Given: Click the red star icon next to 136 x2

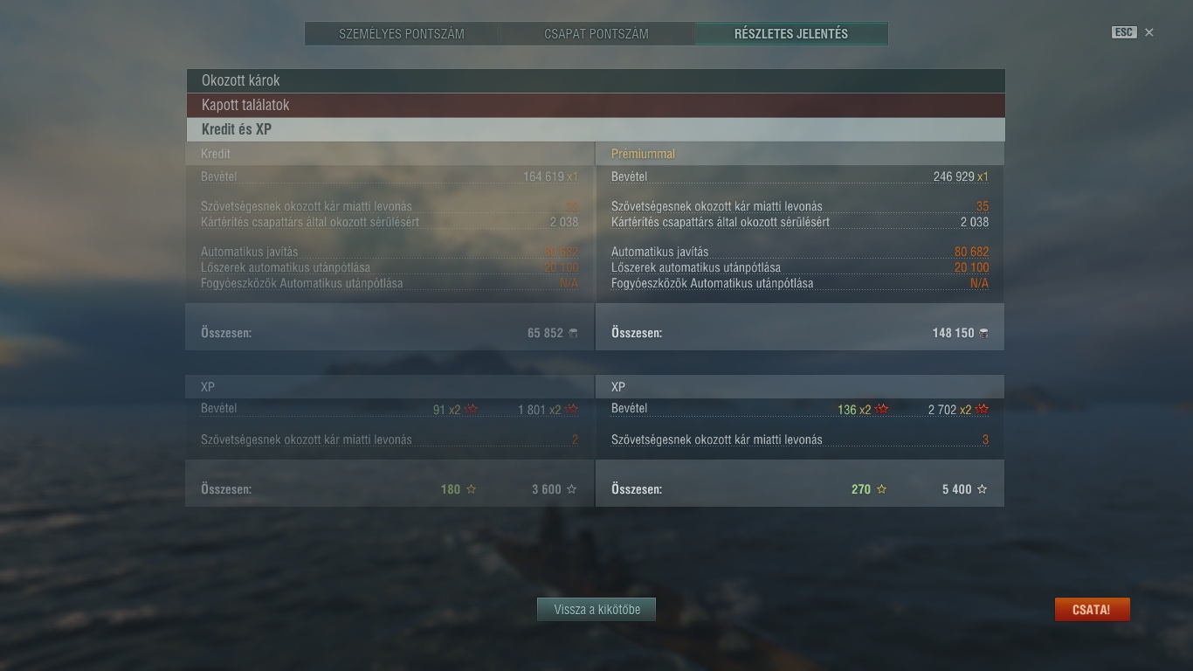Looking at the screenshot, I should pos(882,409).
